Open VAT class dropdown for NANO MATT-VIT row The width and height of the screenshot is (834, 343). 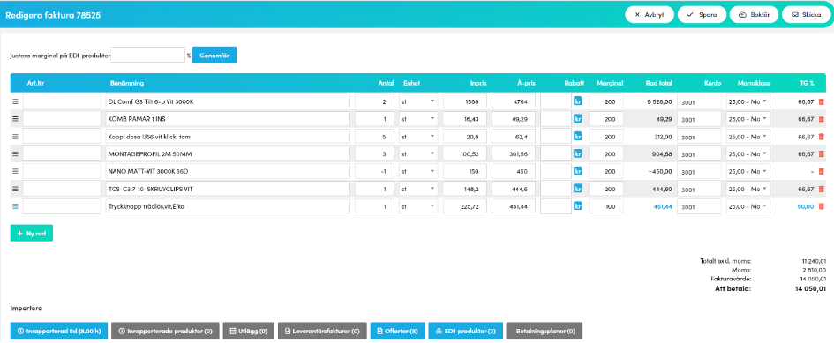748,171
